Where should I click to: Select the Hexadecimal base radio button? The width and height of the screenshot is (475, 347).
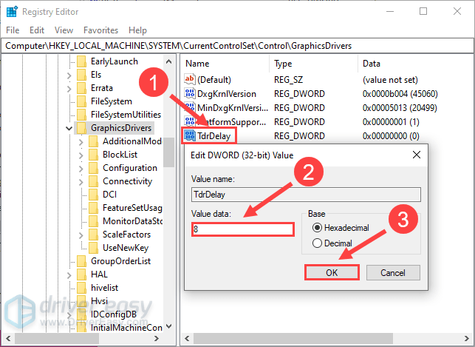(x=318, y=228)
